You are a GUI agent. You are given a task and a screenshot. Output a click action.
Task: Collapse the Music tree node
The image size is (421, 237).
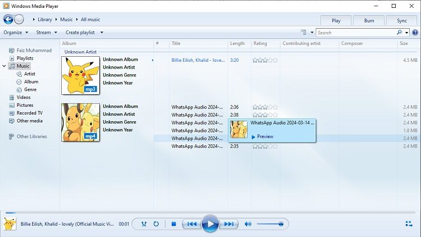pos(5,66)
